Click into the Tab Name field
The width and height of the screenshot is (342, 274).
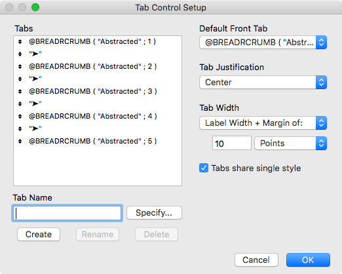(x=67, y=213)
